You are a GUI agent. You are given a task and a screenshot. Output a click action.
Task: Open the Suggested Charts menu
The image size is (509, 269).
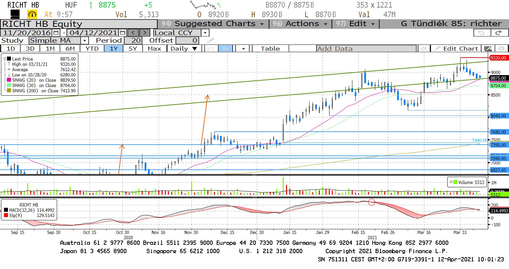[212, 24]
